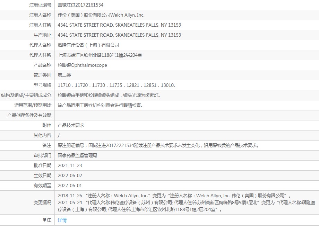Click the 附件 label

tap(47, 126)
